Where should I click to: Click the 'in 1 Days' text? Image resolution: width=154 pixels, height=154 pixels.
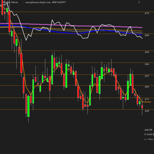pyautogui.click(x=149, y=139)
